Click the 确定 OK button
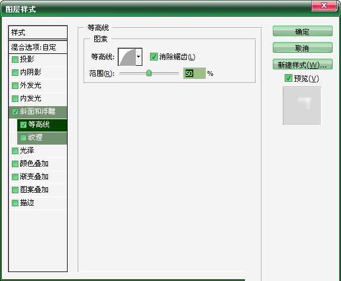341x281 pixels. (x=302, y=31)
